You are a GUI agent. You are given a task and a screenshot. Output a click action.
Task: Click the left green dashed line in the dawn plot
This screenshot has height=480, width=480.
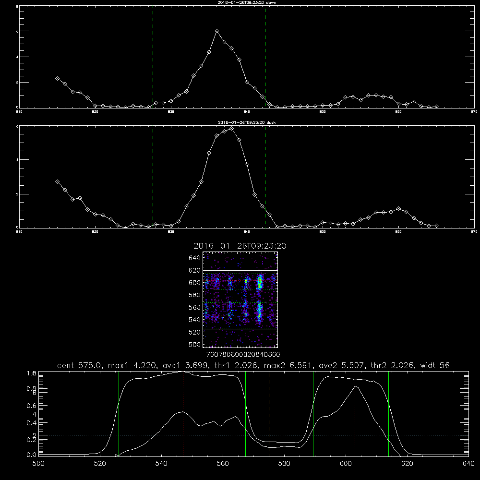coord(153,57)
